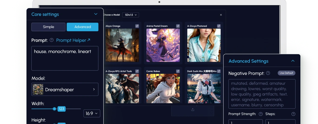Screen dimensions: 318x124
Task: Click the Dreamshaper model preview image
Action: click(38, 89)
